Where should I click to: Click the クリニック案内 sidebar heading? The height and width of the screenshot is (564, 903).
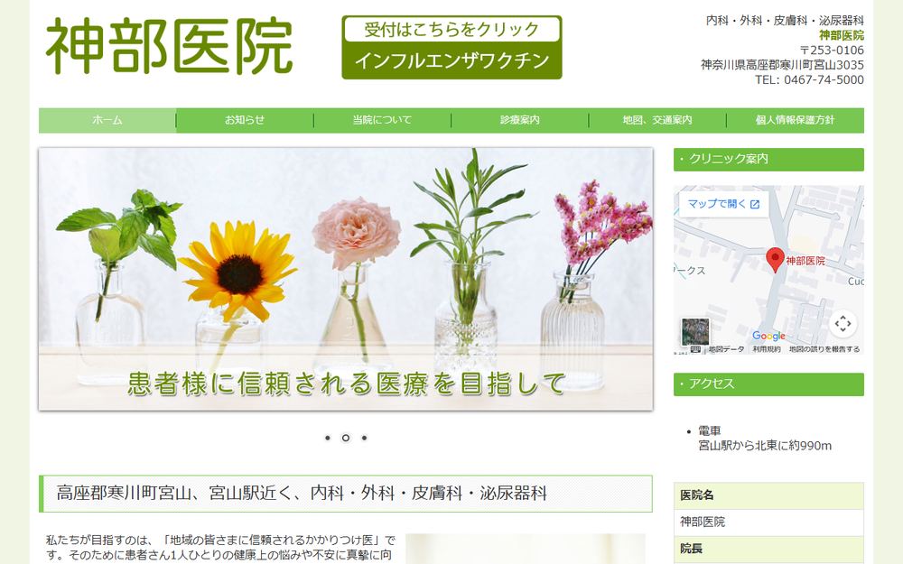click(768, 160)
